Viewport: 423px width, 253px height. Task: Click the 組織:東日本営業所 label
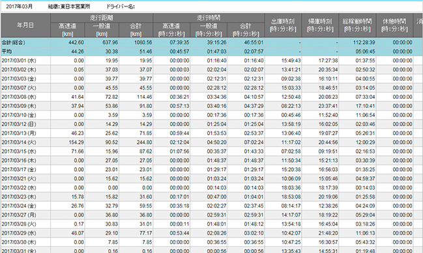click(x=69, y=7)
